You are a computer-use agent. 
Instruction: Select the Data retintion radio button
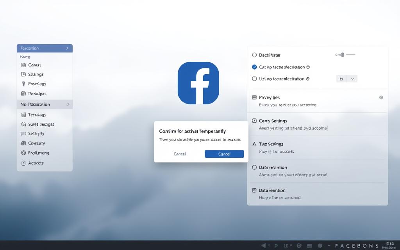click(254, 167)
